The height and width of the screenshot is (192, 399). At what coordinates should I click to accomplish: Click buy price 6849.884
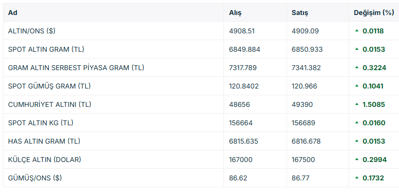[244, 49]
